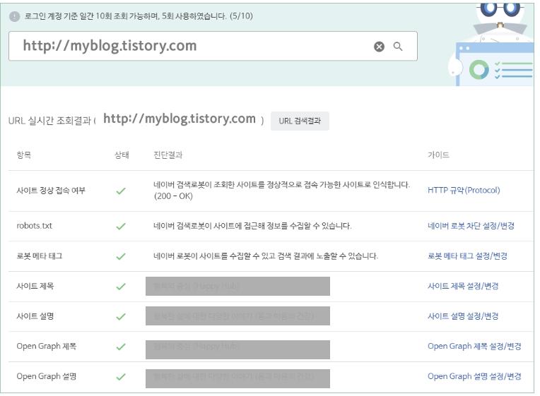Select the 사이트 정상 접속 여부 row label

coord(51,191)
